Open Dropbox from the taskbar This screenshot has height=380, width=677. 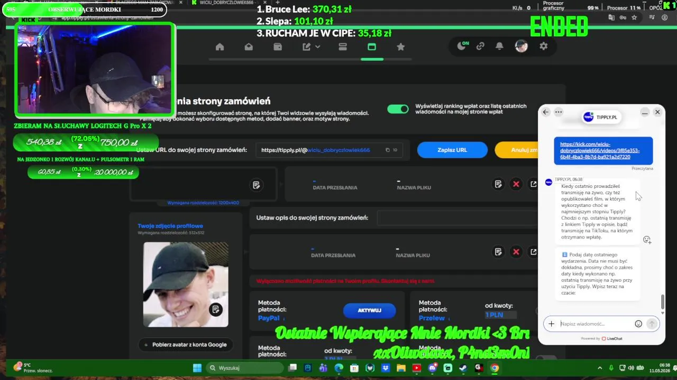[386, 368]
